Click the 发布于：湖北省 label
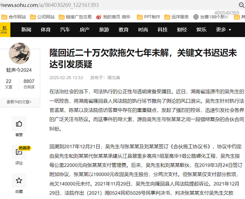The image size is (245, 199). coord(105,78)
